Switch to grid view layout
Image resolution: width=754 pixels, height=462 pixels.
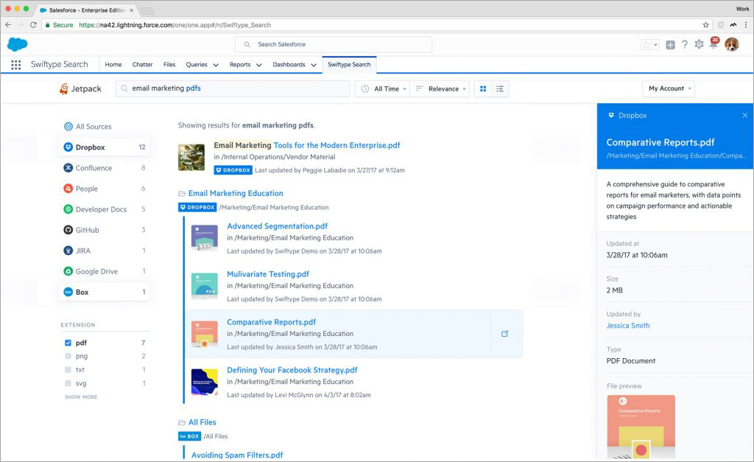[x=483, y=88]
